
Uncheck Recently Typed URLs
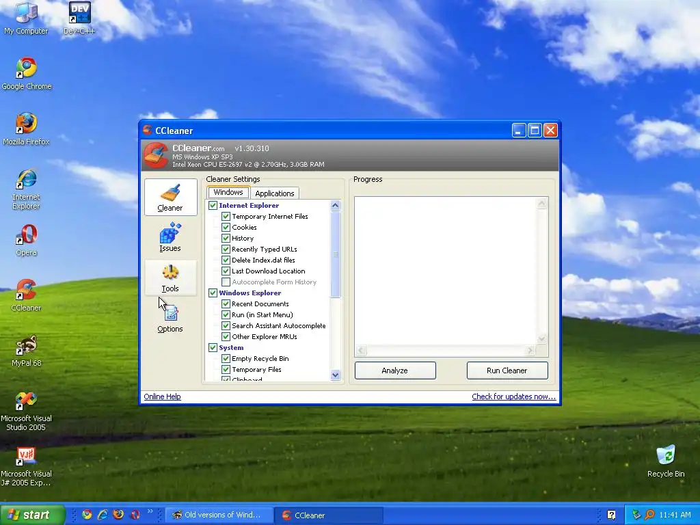226,249
